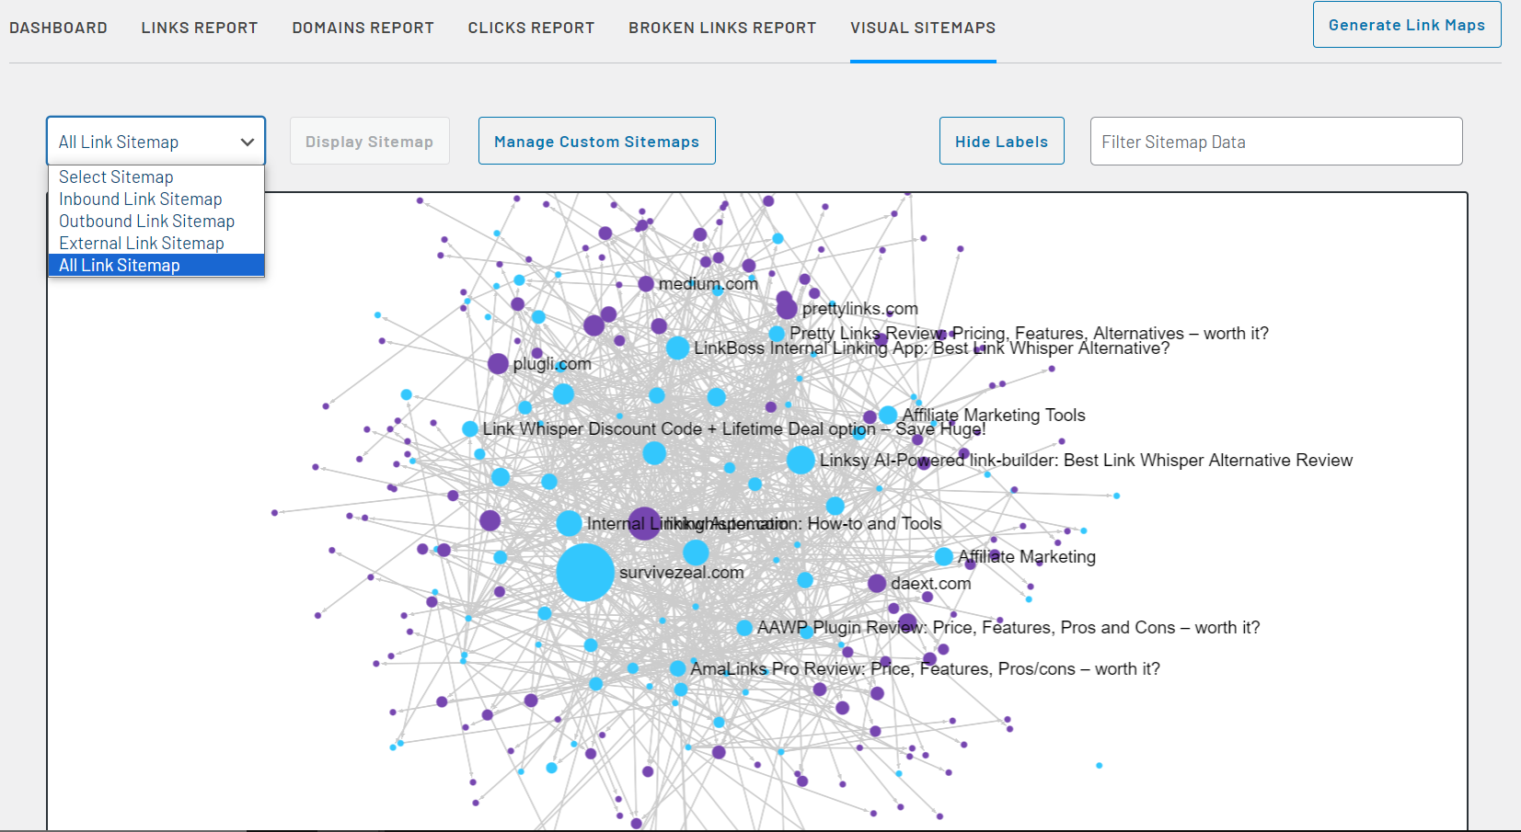Select the plugli.com node
Screen dimensions: 1521x832
click(x=498, y=363)
